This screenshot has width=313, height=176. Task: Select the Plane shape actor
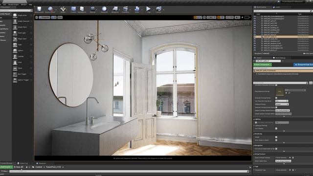22,68
